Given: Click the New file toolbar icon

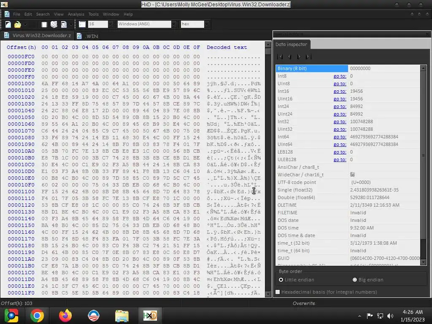Looking at the screenshot, I should (x=8, y=24).
